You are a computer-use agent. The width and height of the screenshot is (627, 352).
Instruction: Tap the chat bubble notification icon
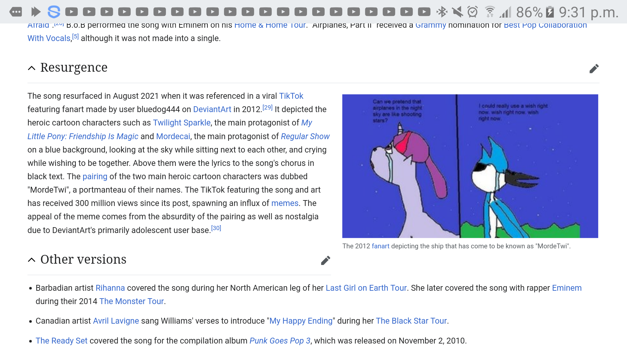[16, 12]
